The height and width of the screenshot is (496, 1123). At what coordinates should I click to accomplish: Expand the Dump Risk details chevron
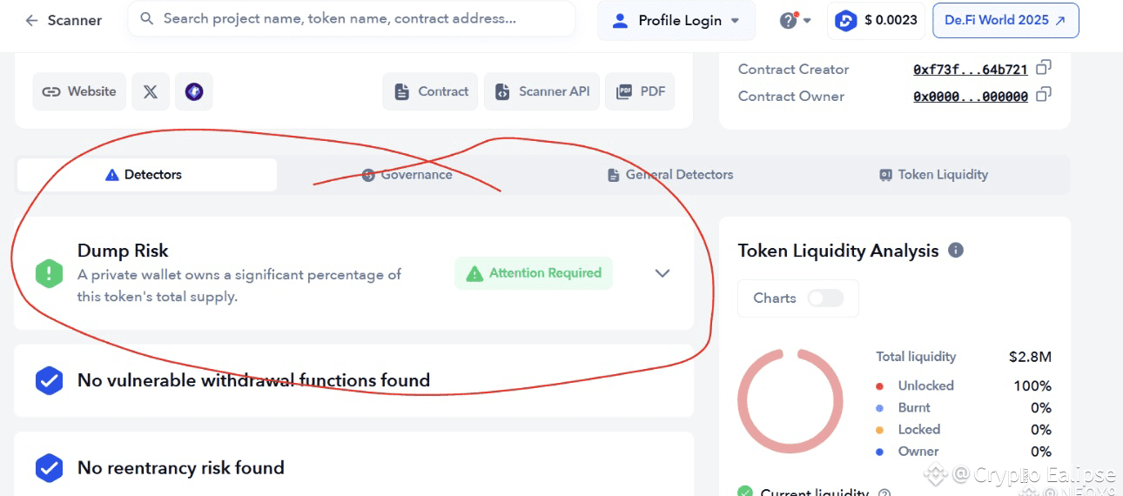point(662,273)
